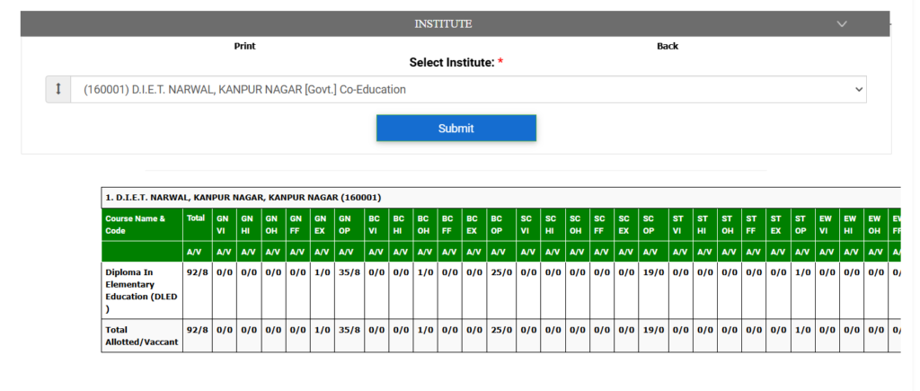Click the 35/8 value in the DLED row

(347, 271)
